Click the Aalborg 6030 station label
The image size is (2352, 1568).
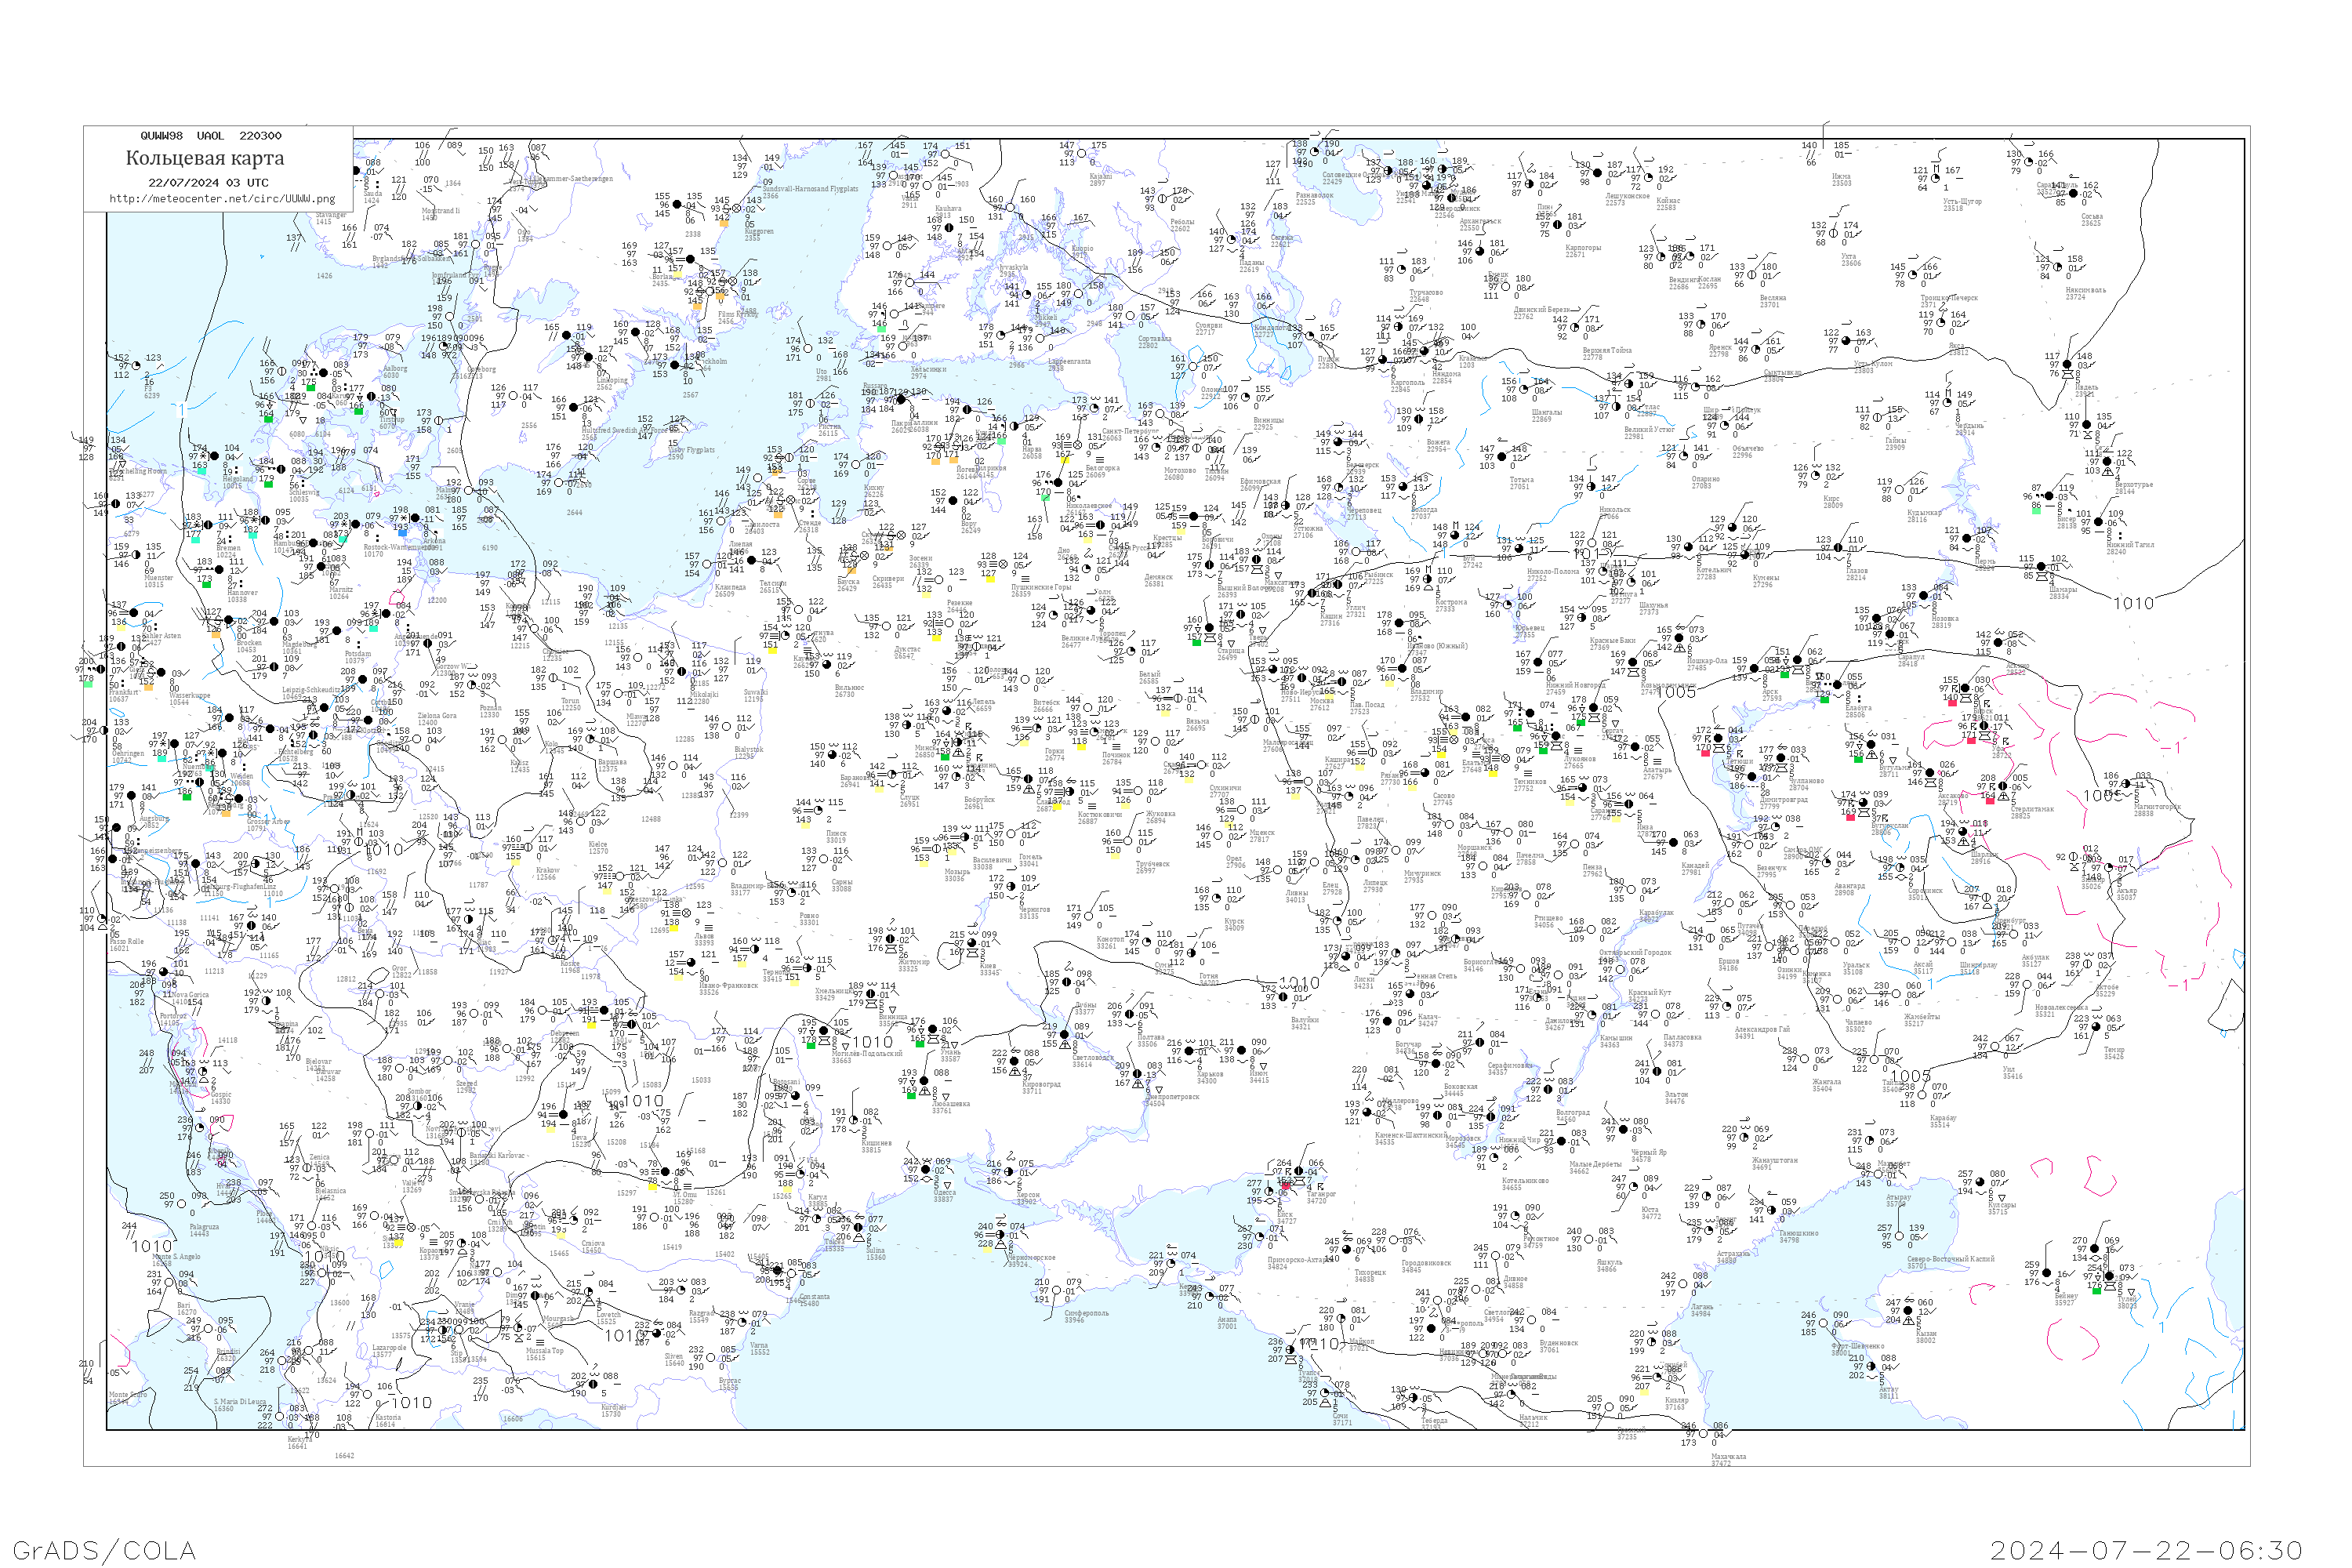(395, 371)
